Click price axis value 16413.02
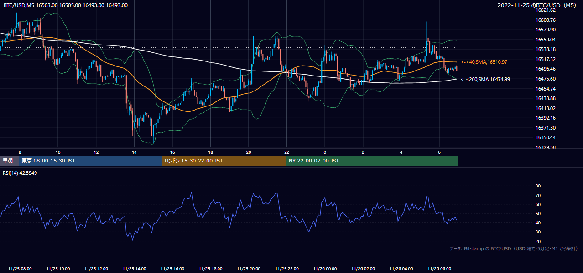The width and height of the screenshot is (583, 273). (x=546, y=108)
